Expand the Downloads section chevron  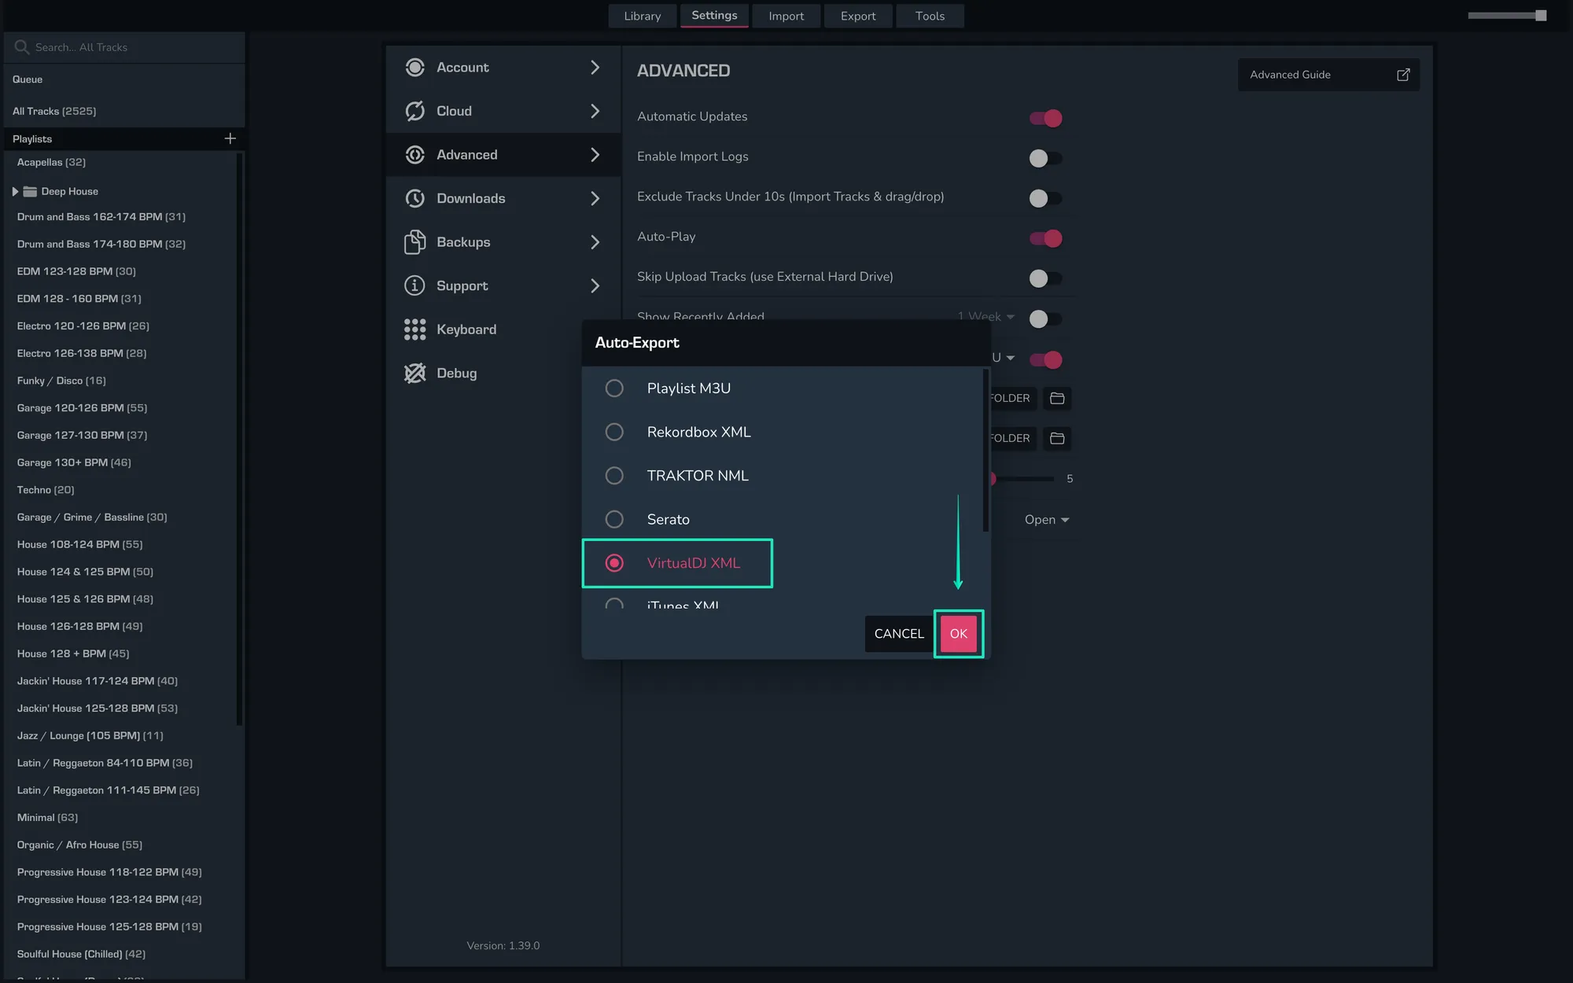tap(595, 198)
